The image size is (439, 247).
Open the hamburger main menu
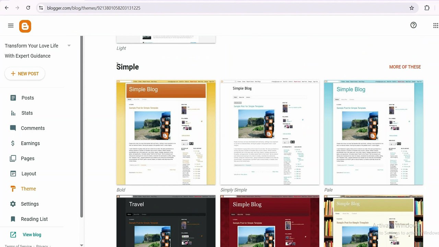tap(11, 26)
